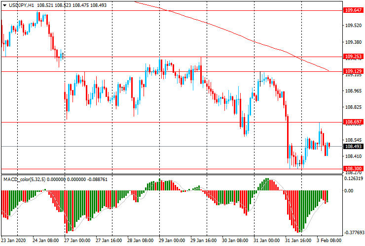Click the 27 Jan 16:00 time axis label

[109, 240]
